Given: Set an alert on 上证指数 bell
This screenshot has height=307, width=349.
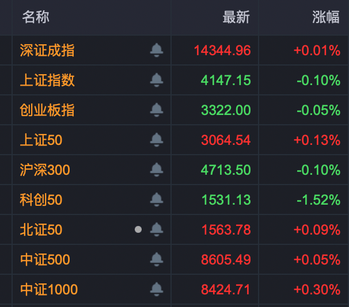Looking at the screenshot, I should click(156, 80).
